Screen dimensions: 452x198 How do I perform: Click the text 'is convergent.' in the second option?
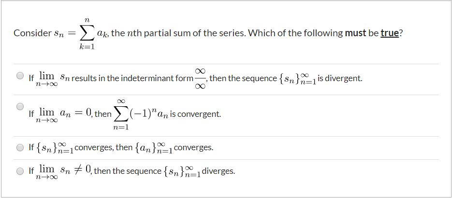(195, 114)
